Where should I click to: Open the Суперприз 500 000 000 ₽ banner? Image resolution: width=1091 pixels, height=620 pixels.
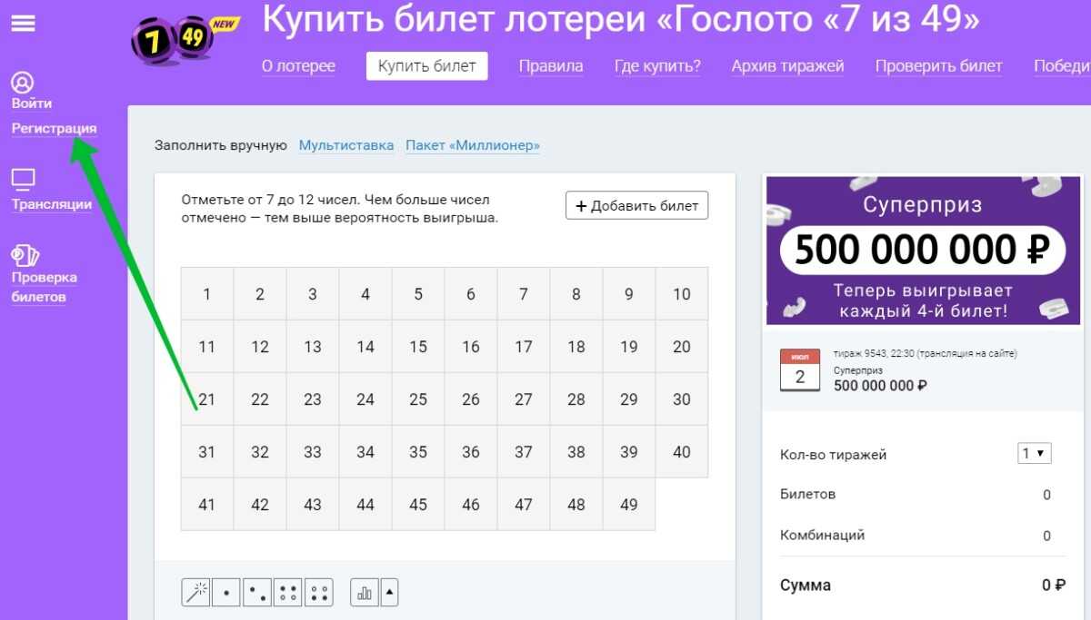(925, 250)
